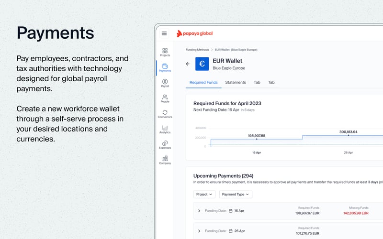Open Connectors in the sidebar
This screenshot has width=383, height=239.
click(x=165, y=114)
